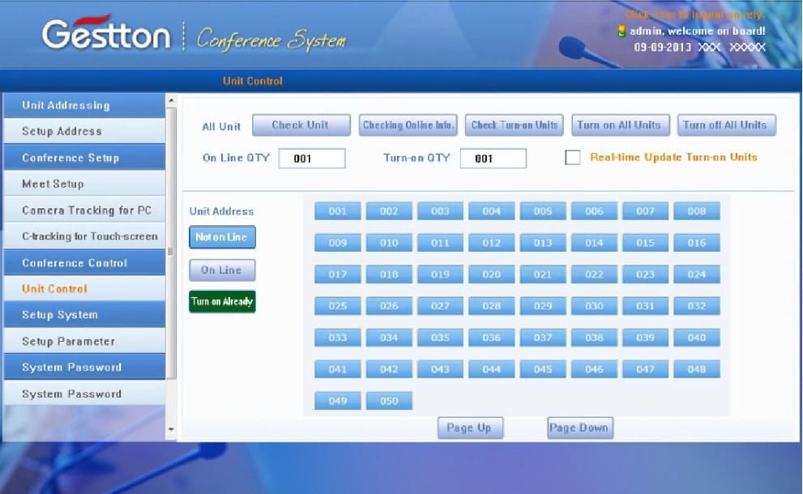
Task: Go to Page Up
Action: tap(470, 428)
